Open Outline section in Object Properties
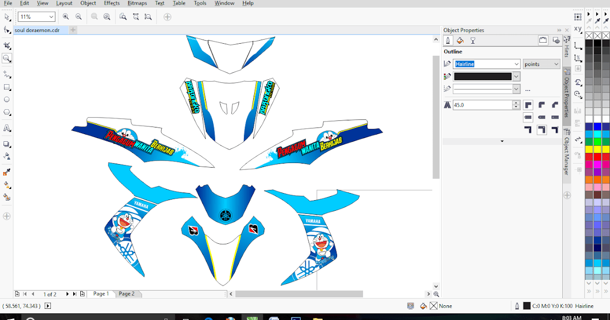 tap(448, 41)
